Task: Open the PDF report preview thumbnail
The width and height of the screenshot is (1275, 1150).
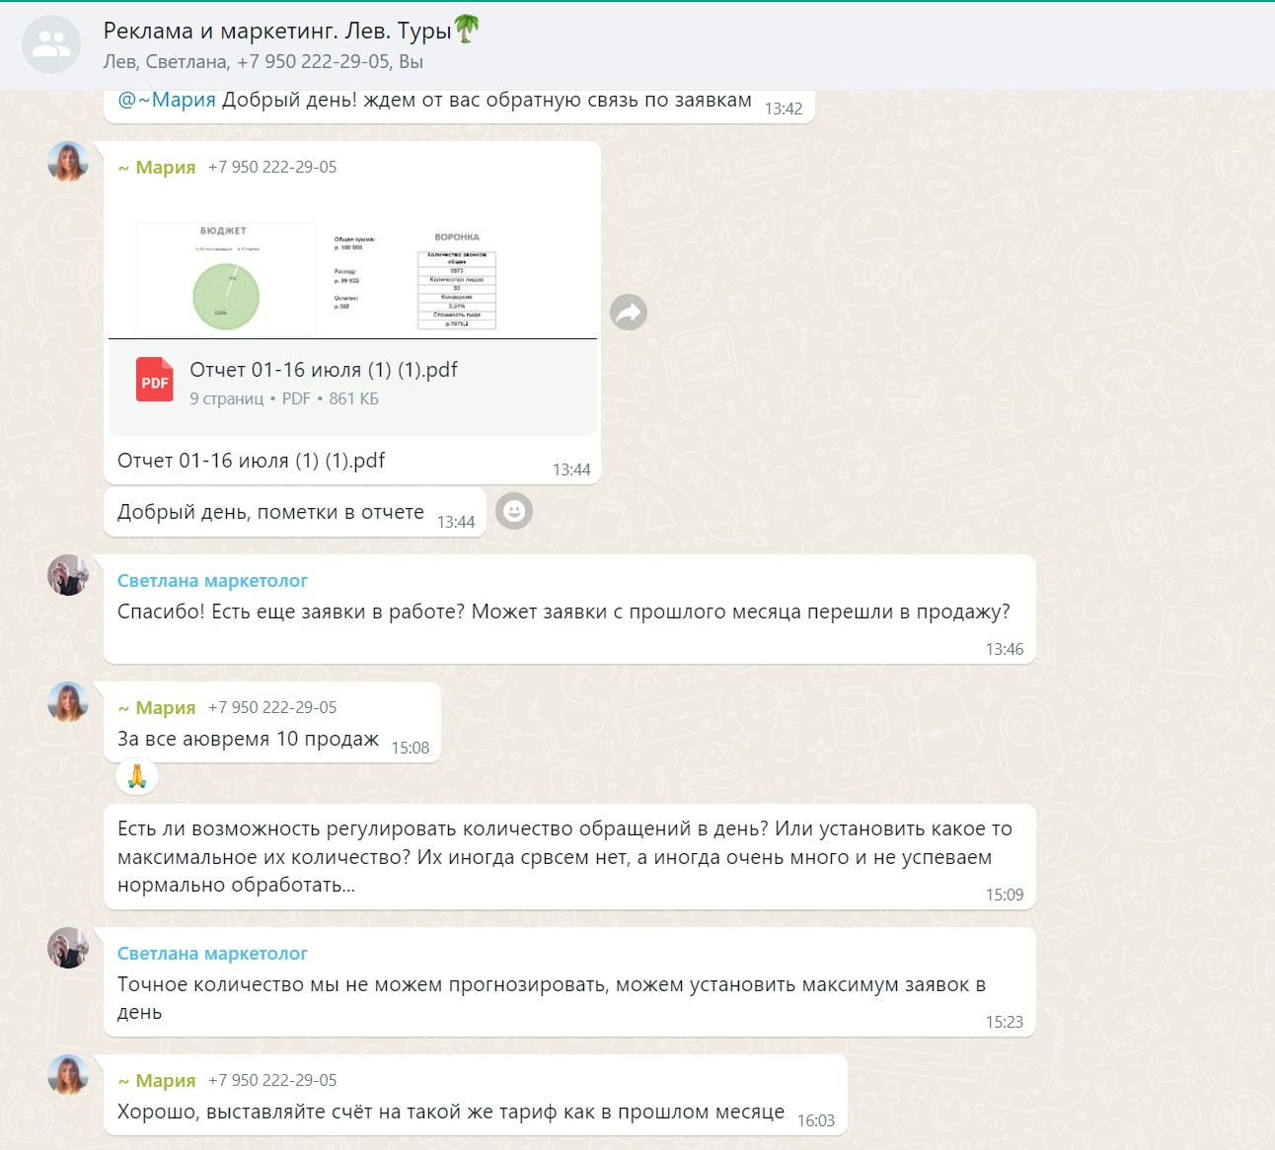Action: tap(352, 266)
